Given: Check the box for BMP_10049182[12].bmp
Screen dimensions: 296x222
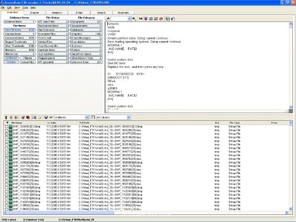Looking at the screenshot, I should pyautogui.click(x=7, y=127).
